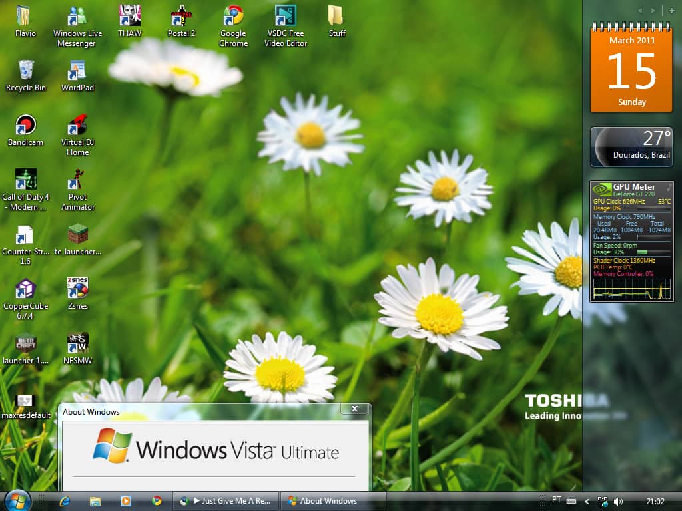The height and width of the screenshot is (511, 682).
Task: Select the te_launcher Minecraft icon
Action: point(77,240)
